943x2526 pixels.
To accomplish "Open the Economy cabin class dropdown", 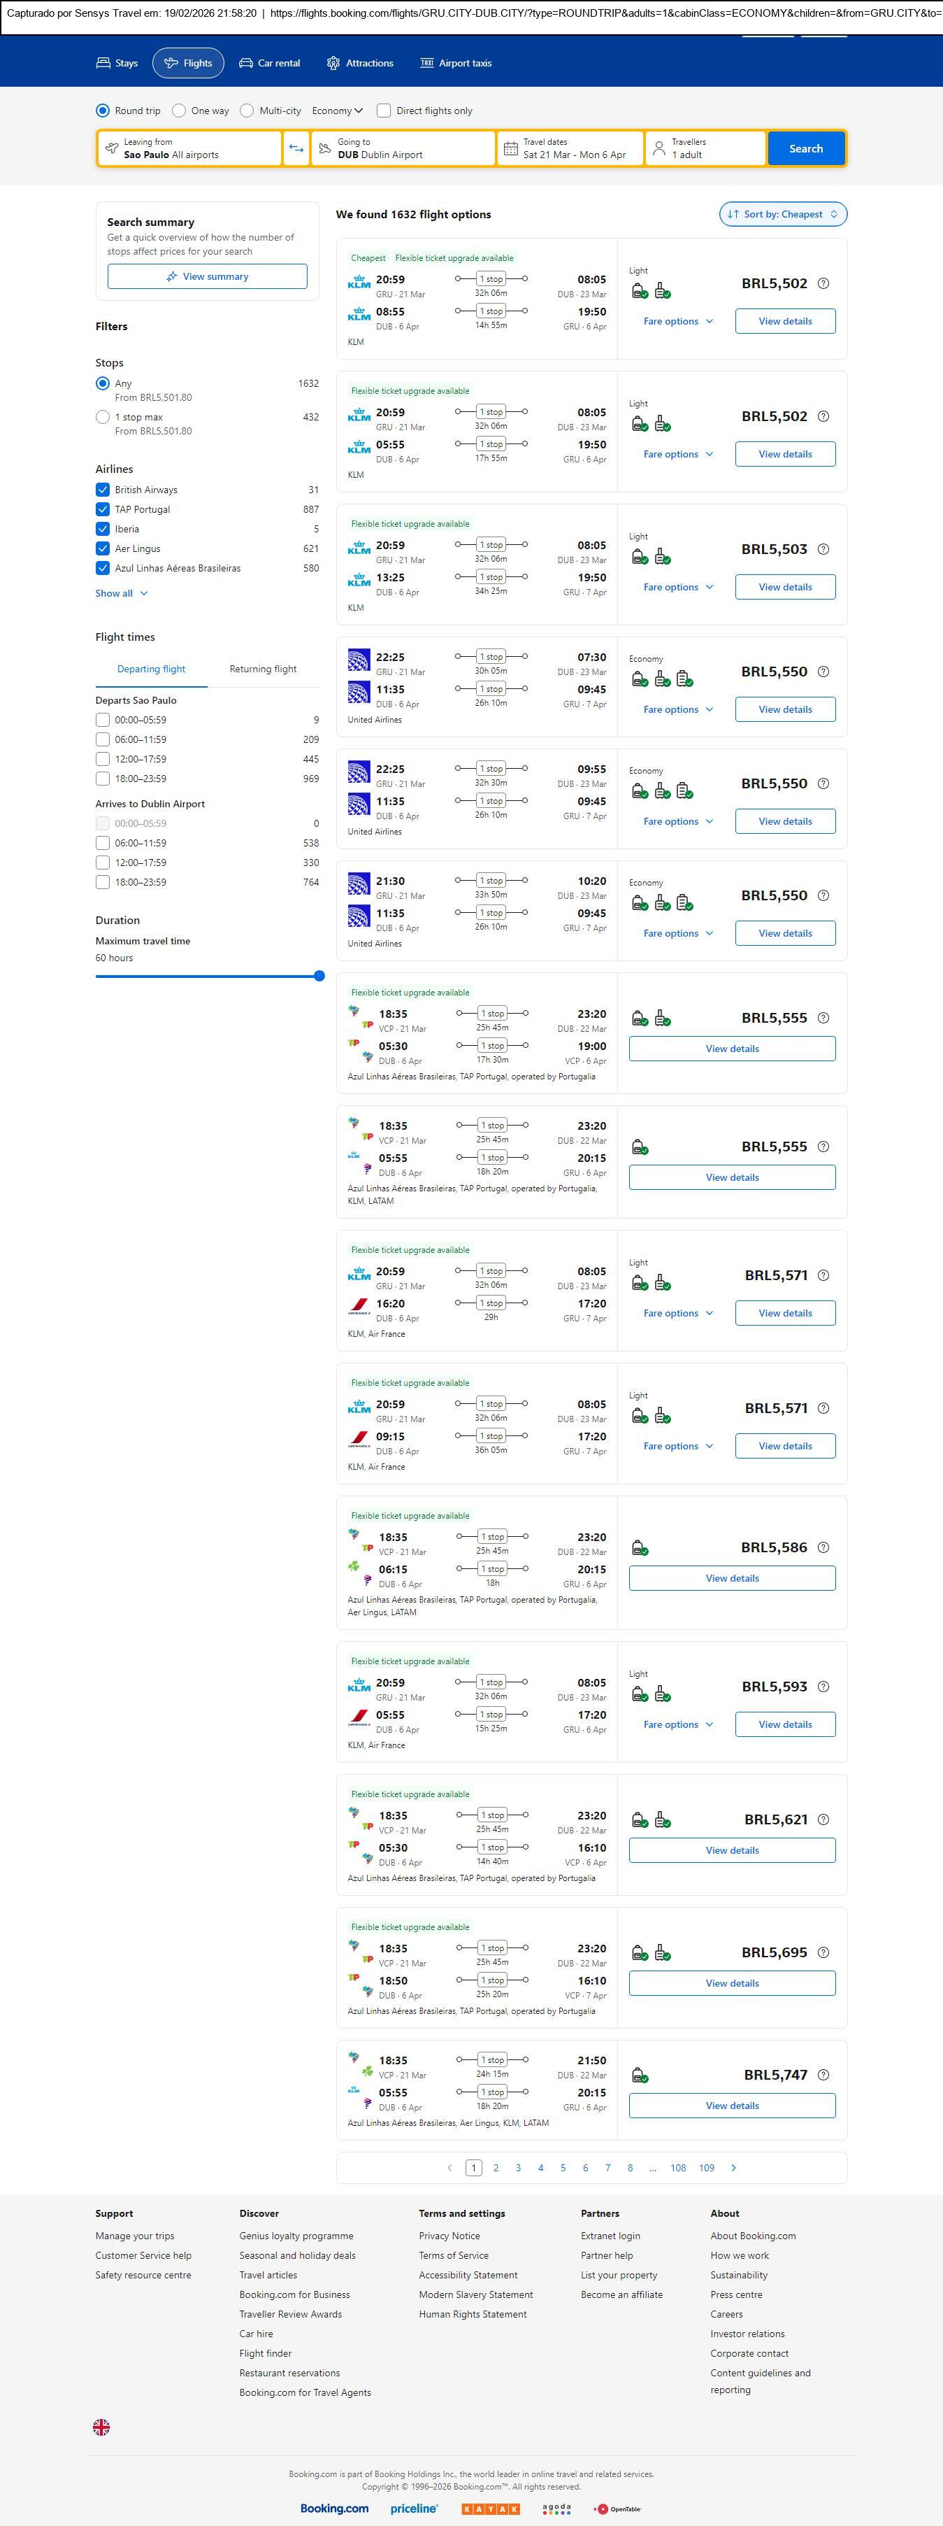I will click(x=337, y=111).
